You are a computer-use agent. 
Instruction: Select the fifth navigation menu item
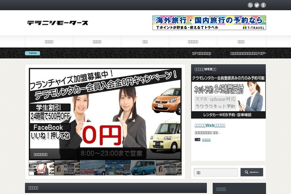pos(241,42)
